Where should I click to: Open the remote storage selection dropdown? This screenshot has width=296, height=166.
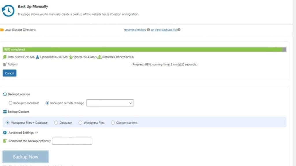(x=110, y=103)
